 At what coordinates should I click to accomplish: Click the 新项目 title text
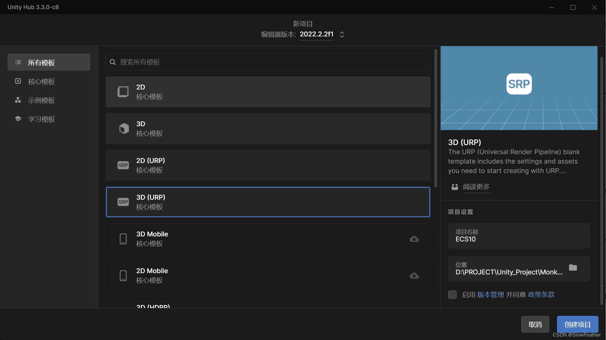coord(303,24)
